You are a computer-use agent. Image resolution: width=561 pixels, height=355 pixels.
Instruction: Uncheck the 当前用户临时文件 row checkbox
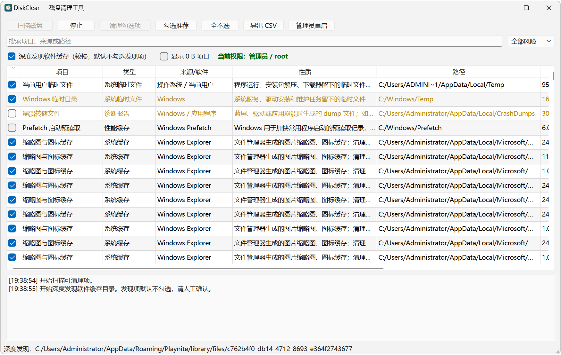[x=12, y=85]
